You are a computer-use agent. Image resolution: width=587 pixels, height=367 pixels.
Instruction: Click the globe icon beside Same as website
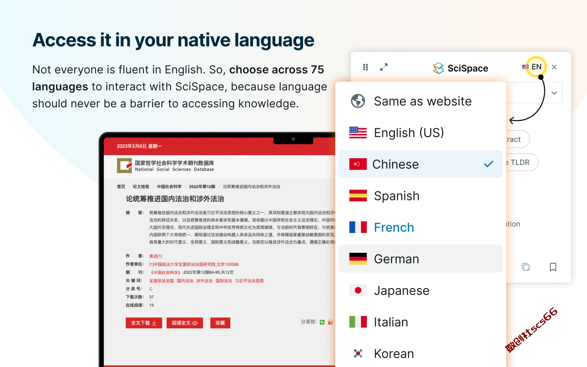click(358, 101)
